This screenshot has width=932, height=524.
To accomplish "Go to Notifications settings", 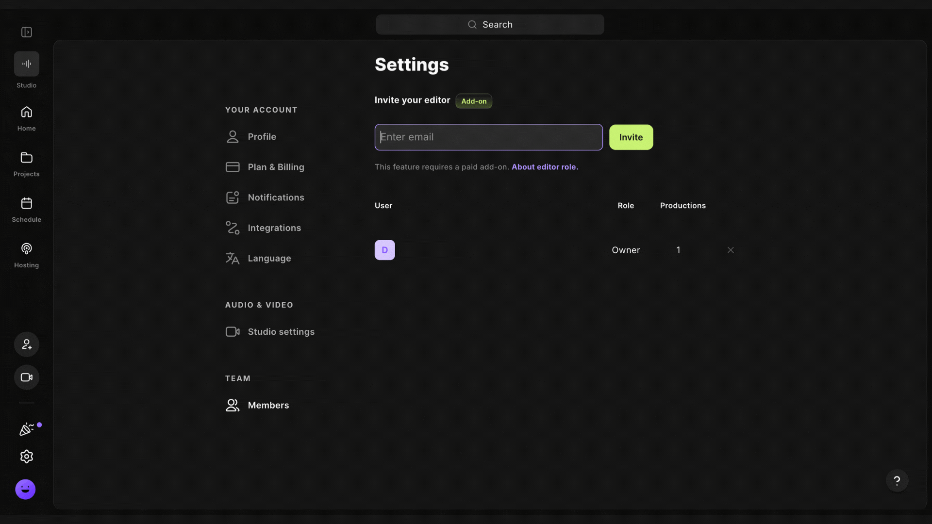I will click(x=276, y=197).
